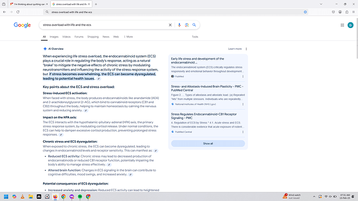Switch to Web results tab
Screen dimensions: 358x201
[x=116, y=37]
